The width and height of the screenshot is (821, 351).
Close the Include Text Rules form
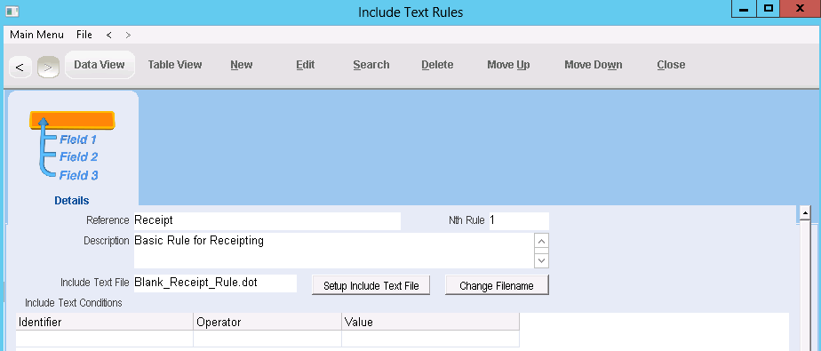point(671,65)
